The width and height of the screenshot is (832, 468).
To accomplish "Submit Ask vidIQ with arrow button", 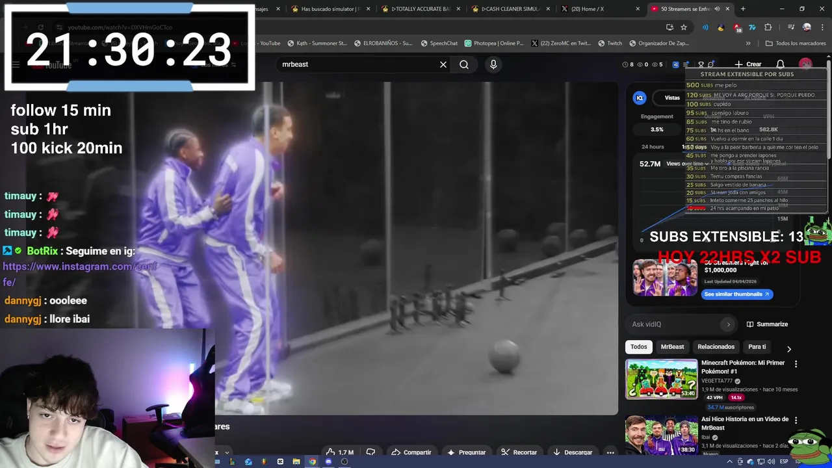I will pyautogui.click(x=728, y=324).
